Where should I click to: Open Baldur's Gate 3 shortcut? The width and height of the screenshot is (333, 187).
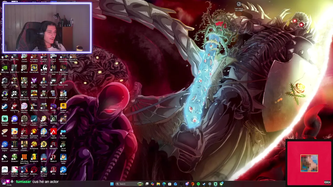[63, 82]
